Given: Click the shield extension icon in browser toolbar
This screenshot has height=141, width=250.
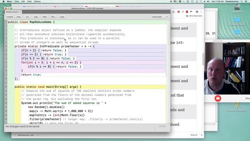Looking at the screenshot, I should click(x=183, y=12).
